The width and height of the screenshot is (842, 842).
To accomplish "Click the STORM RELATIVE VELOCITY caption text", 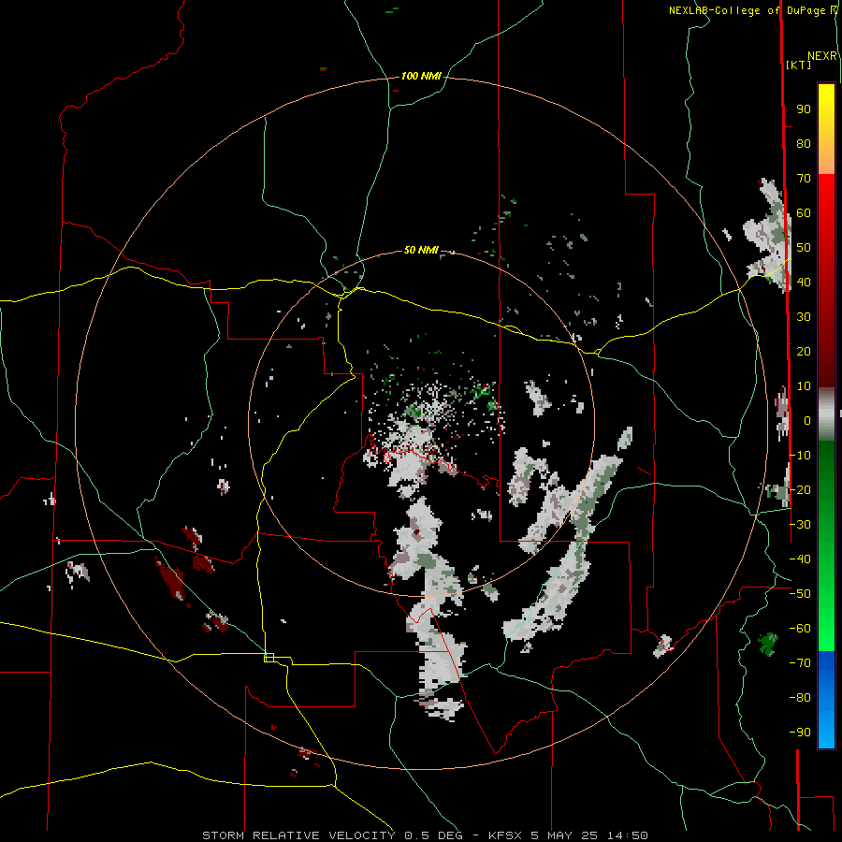I will click(x=298, y=835).
